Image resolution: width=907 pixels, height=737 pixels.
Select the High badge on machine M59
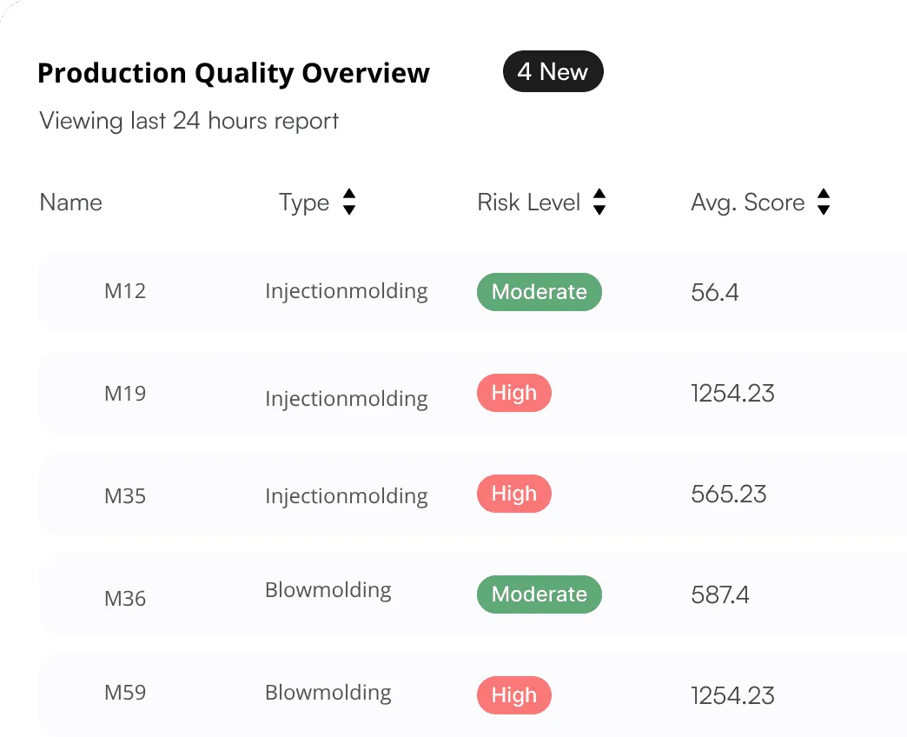(513, 695)
